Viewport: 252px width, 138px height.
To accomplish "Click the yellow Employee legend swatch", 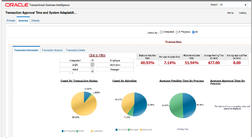I will 141,130.
